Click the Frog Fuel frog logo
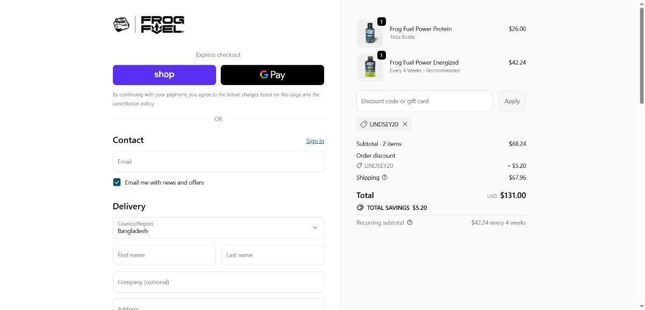This screenshot has width=645, height=310. point(121,24)
